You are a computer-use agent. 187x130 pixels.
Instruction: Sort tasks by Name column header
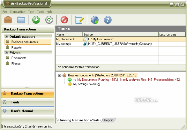point(69,34)
